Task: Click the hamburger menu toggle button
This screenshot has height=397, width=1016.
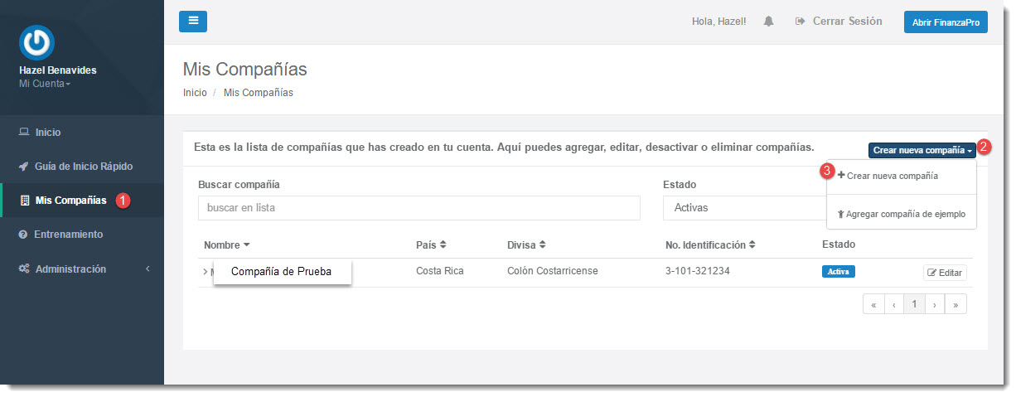Action: 193,21
